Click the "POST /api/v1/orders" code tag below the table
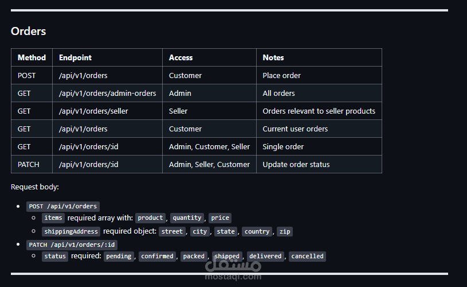467x287 pixels. (63, 207)
